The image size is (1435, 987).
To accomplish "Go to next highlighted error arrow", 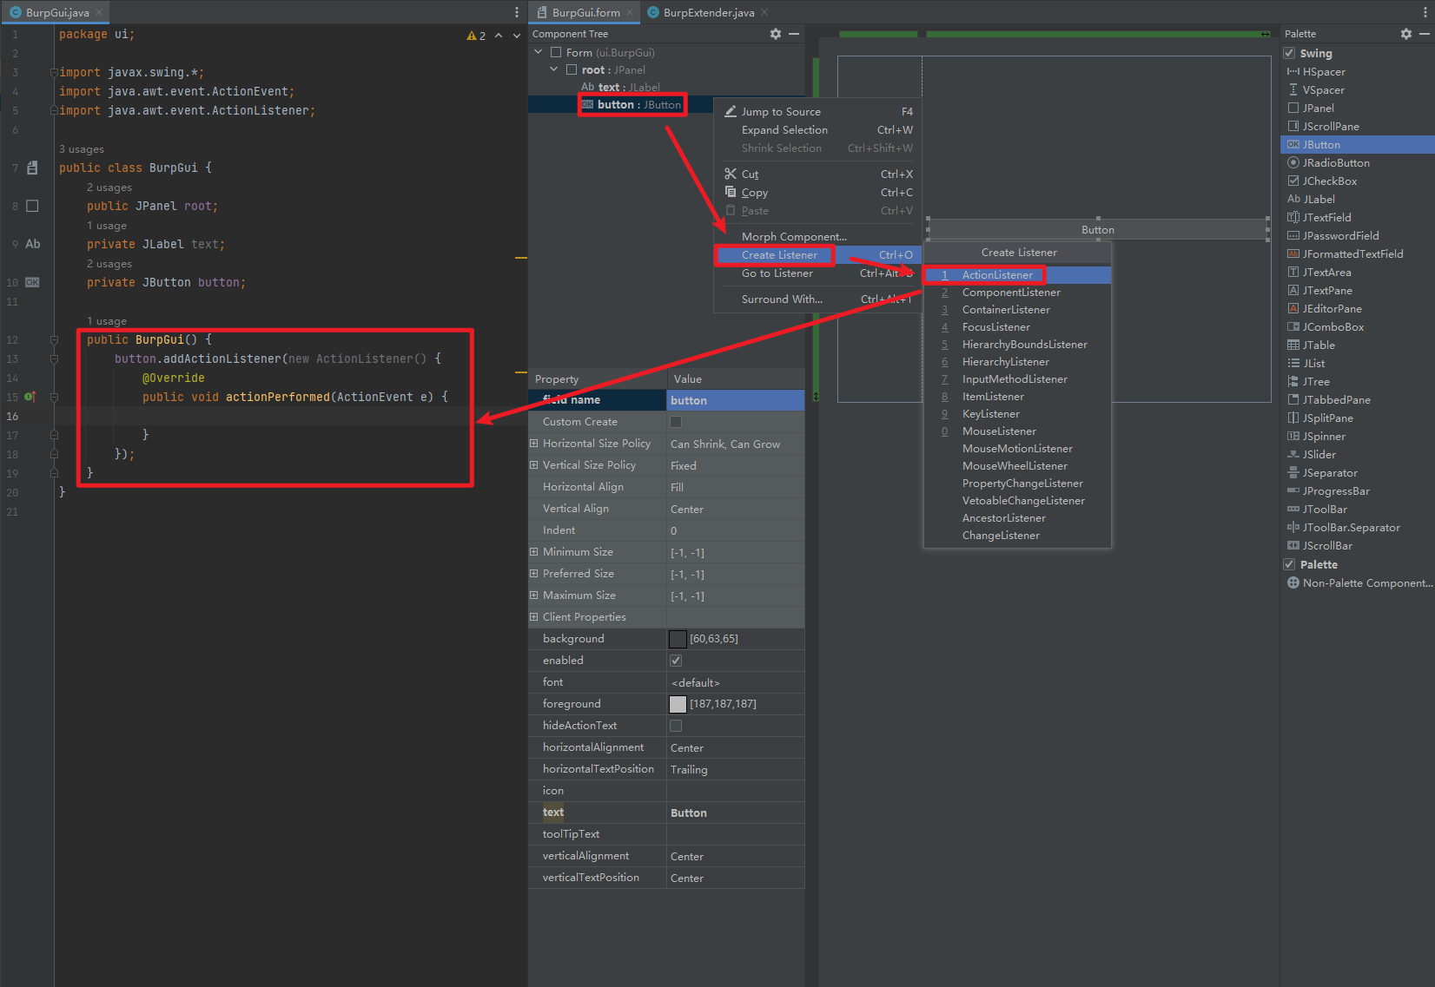I will [517, 36].
